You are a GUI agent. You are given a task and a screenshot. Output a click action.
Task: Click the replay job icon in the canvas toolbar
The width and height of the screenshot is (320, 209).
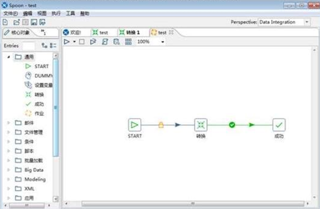coord(93,42)
